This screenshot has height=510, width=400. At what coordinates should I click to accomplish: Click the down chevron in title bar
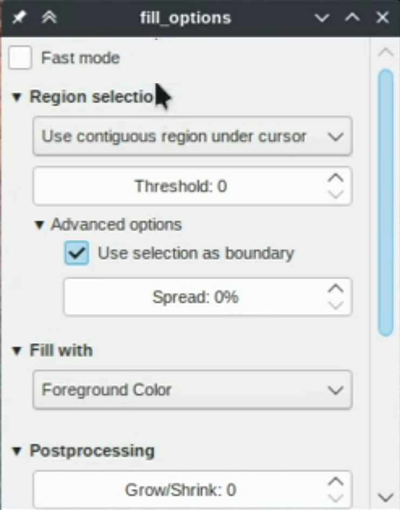(322, 18)
